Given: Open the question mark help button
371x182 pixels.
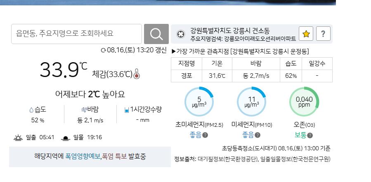Looking at the screenshot, I should pos(323,34).
